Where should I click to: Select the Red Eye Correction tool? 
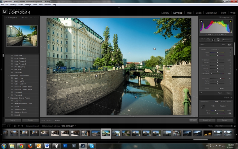213,40
